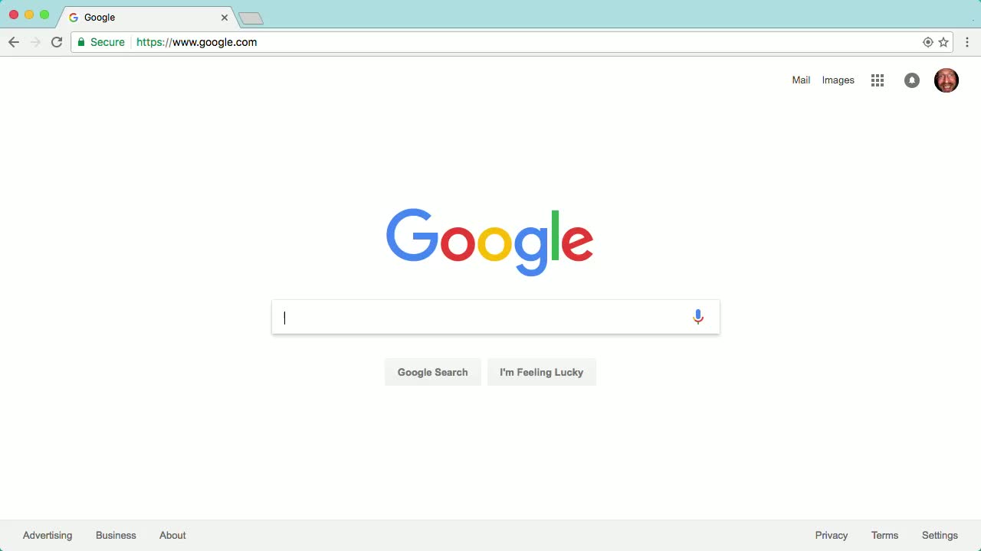This screenshot has width=981, height=551.
Task: Open the Chrome three-dot menu
Action: tap(967, 42)
